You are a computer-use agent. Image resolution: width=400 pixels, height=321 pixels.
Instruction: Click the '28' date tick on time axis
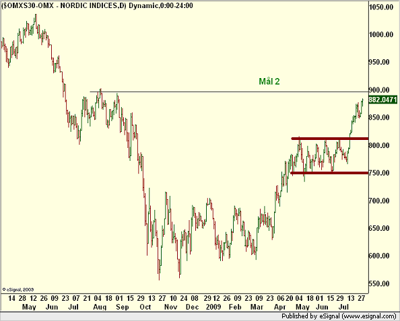point(22,298)
